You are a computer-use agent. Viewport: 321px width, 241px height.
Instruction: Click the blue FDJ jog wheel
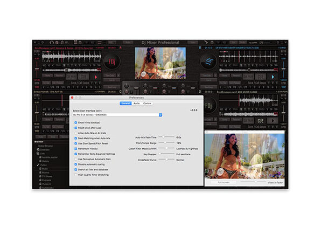tap(208, 61)
